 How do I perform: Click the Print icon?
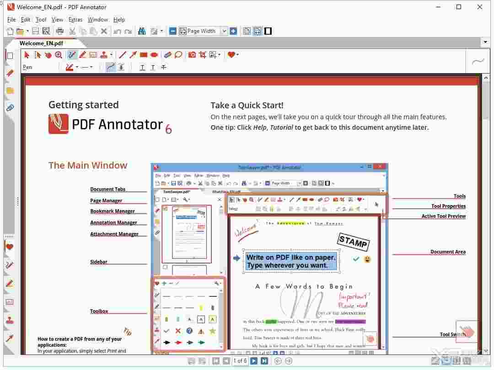pos(59,31)
